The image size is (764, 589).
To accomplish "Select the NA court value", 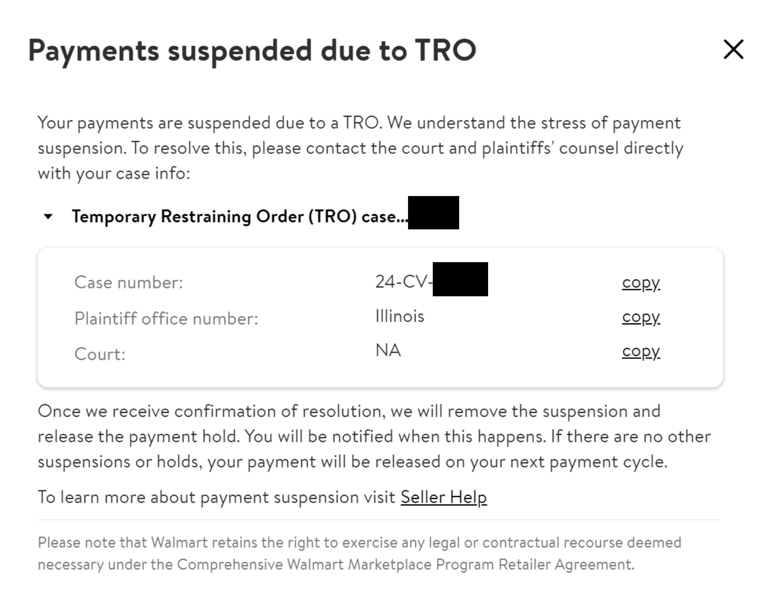I will (x=388, y=350).
